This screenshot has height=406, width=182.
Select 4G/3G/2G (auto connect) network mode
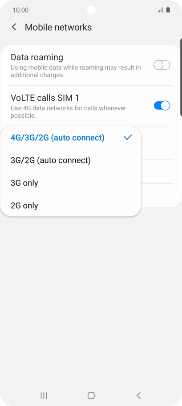[71, 137]
